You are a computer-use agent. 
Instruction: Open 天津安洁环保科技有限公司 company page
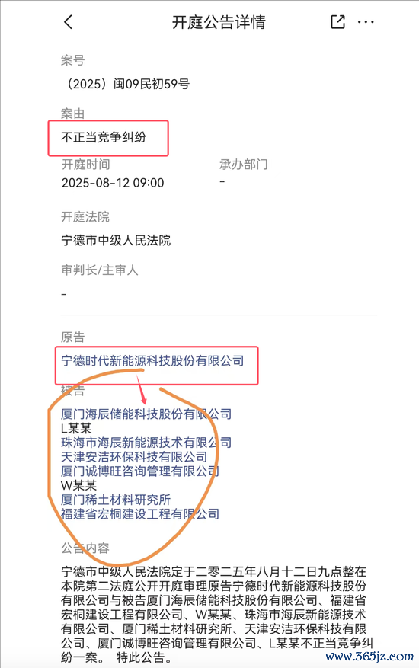[x=134, y=457]
